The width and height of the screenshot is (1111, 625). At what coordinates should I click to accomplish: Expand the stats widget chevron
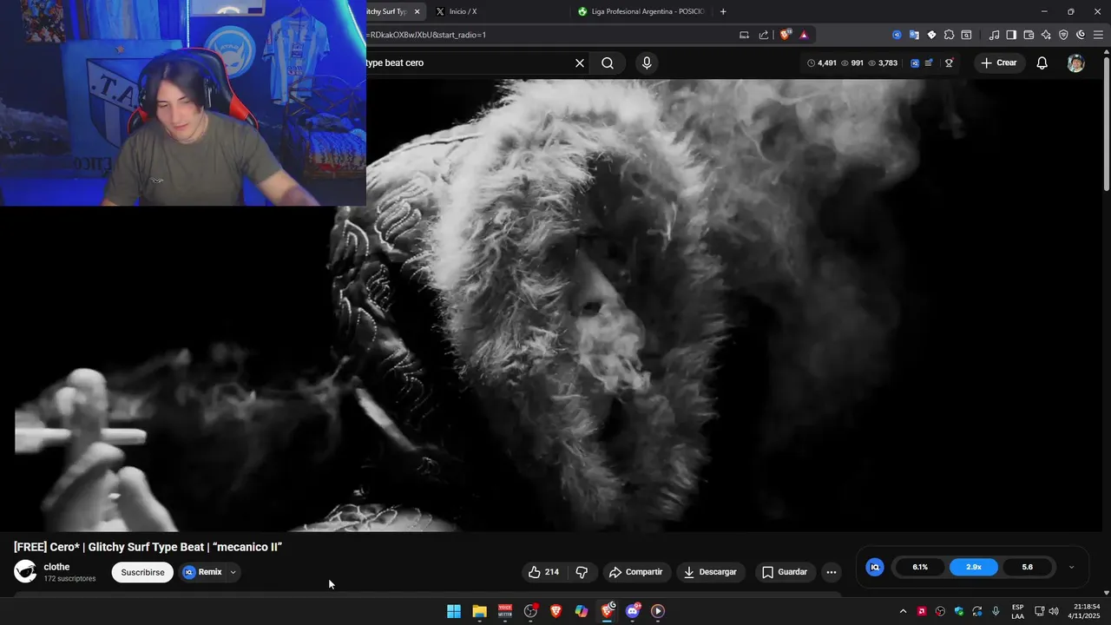(x=1071, y=567)
